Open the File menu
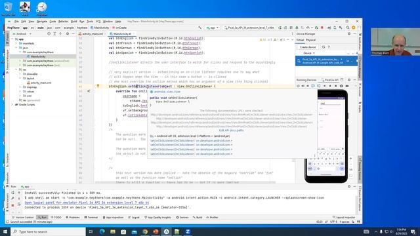 pos(16,22)
